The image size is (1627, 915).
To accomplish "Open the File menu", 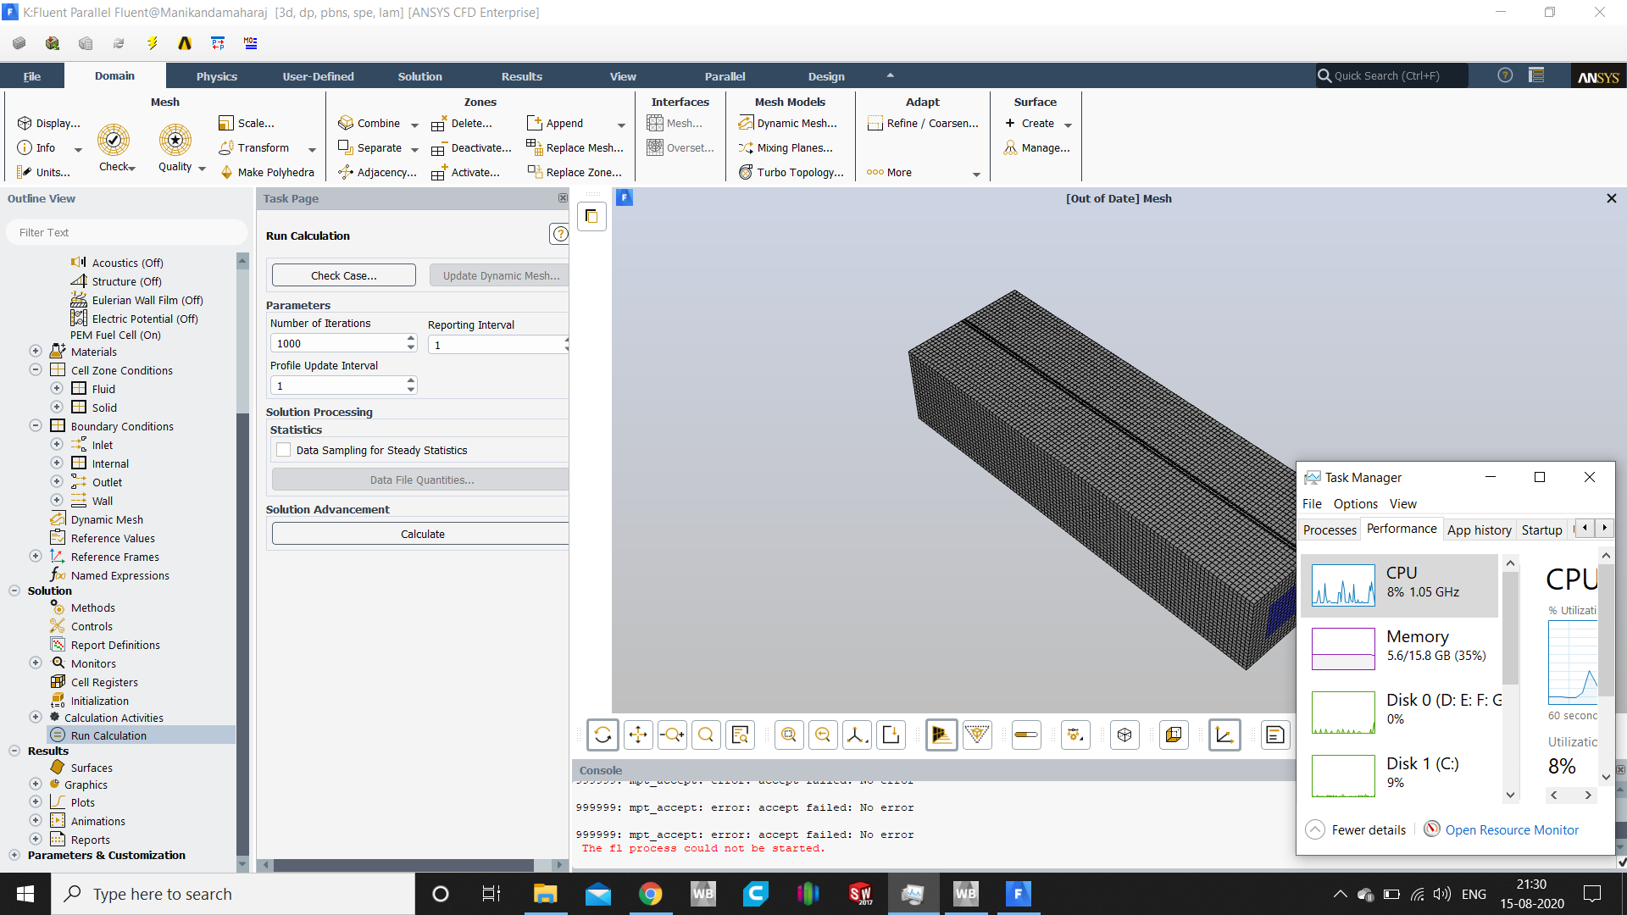I will (31, 76).
